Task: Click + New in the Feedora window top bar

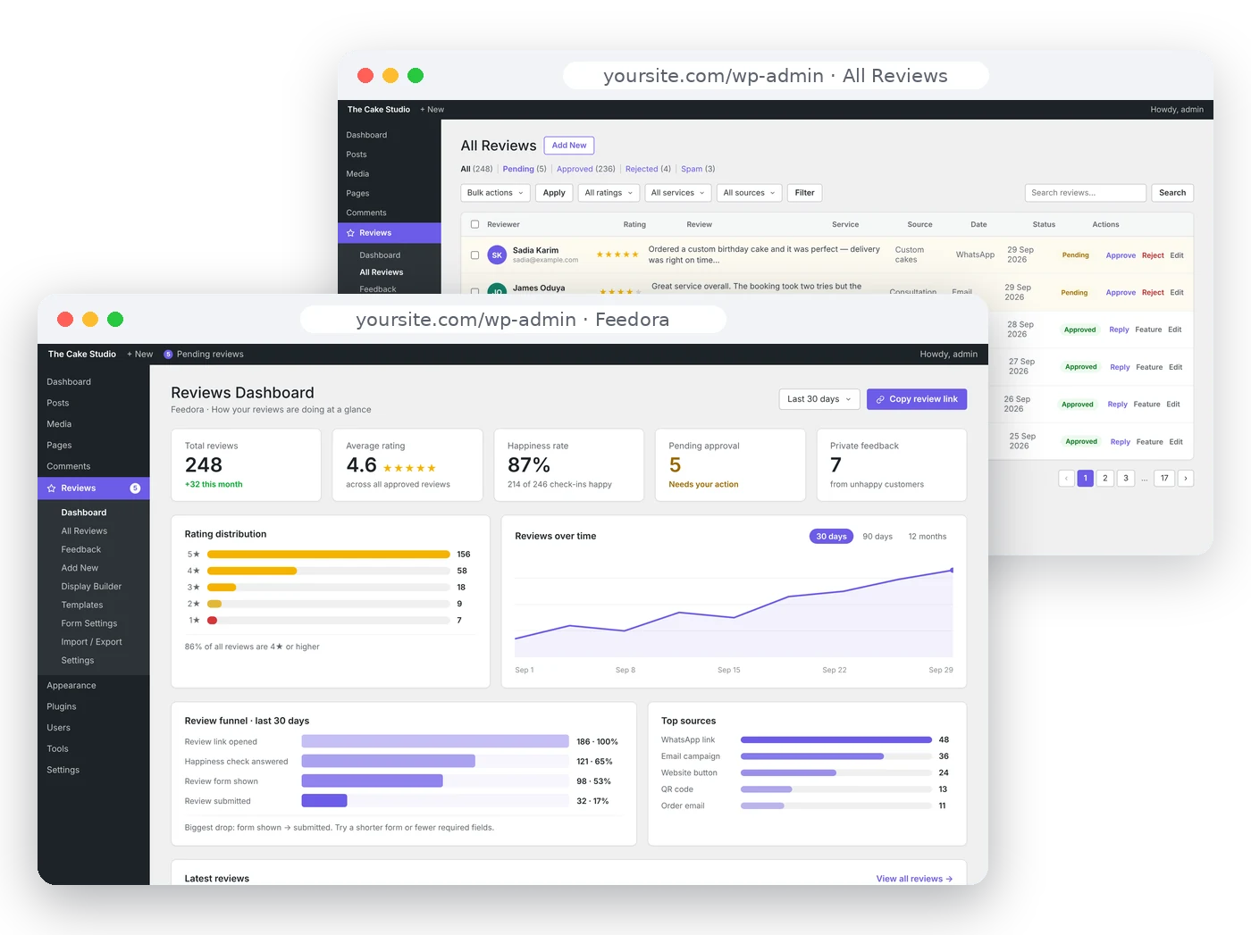Action: click(139, 355)
